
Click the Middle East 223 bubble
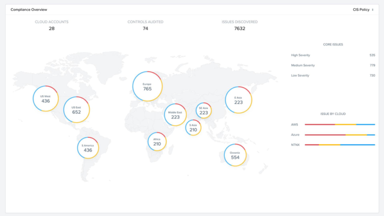tap(175, 115)
